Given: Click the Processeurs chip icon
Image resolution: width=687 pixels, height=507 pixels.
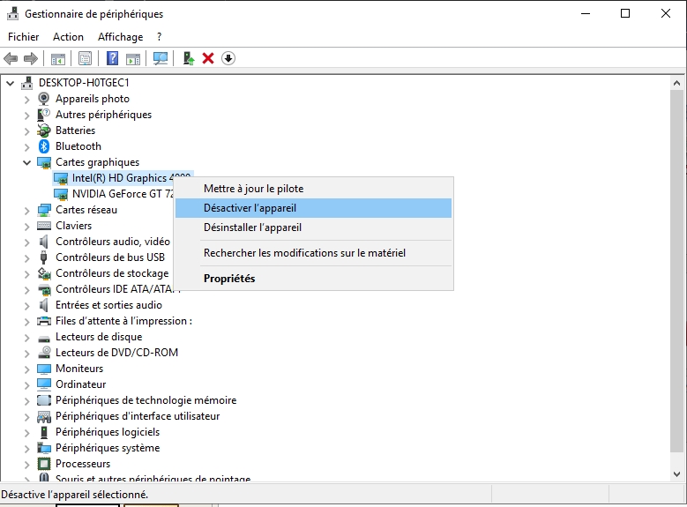Looking at the screenshot, I should click(x=44, y=464).
